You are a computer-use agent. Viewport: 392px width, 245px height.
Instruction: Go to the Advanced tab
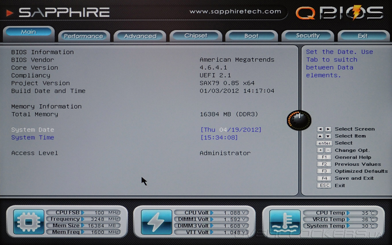pyautogui.click(x=140, y=36)
